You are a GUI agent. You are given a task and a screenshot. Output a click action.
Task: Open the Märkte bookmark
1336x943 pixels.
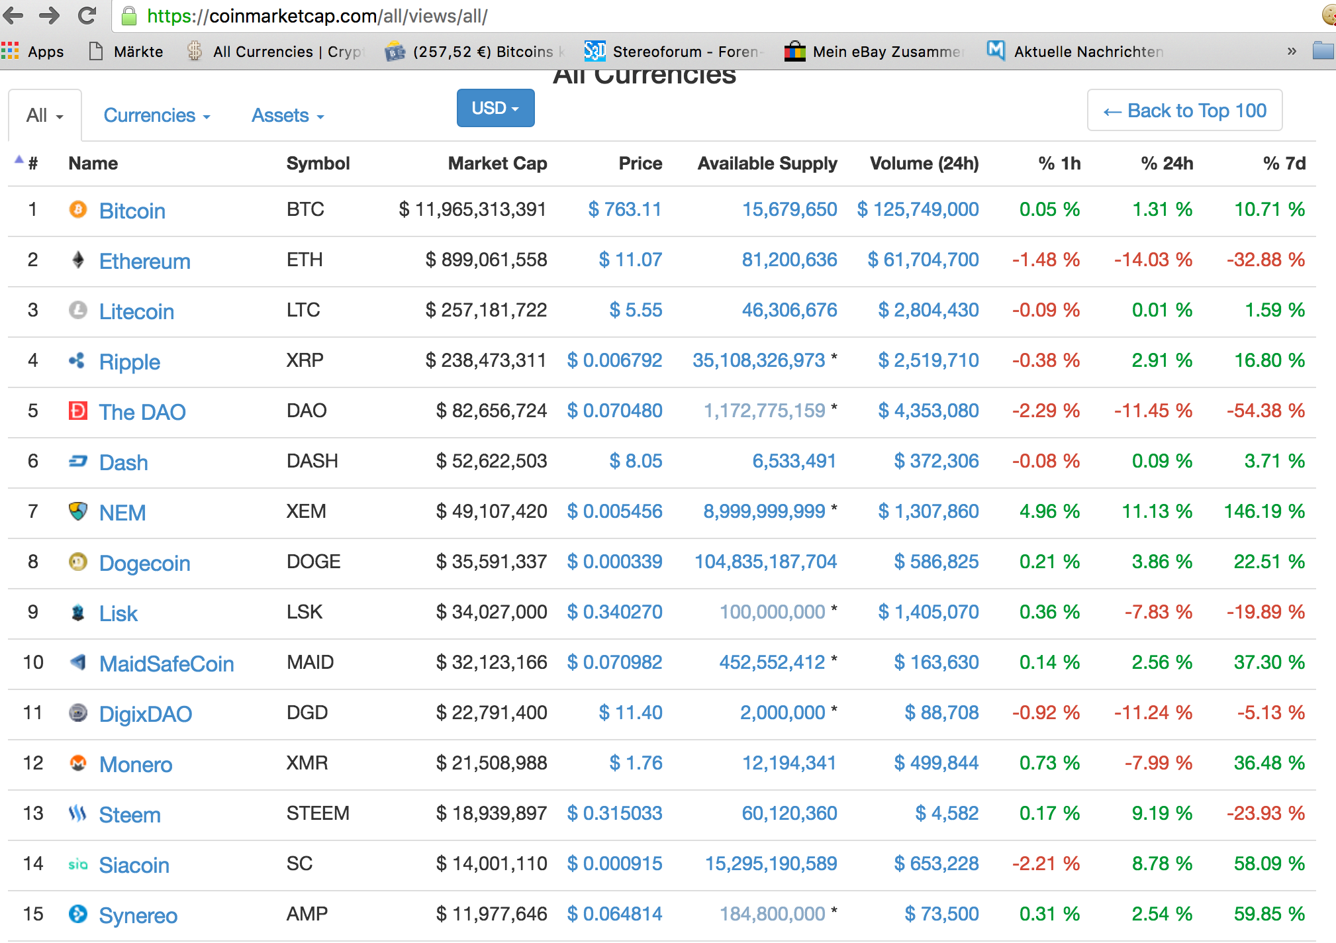tap(126, 51)
